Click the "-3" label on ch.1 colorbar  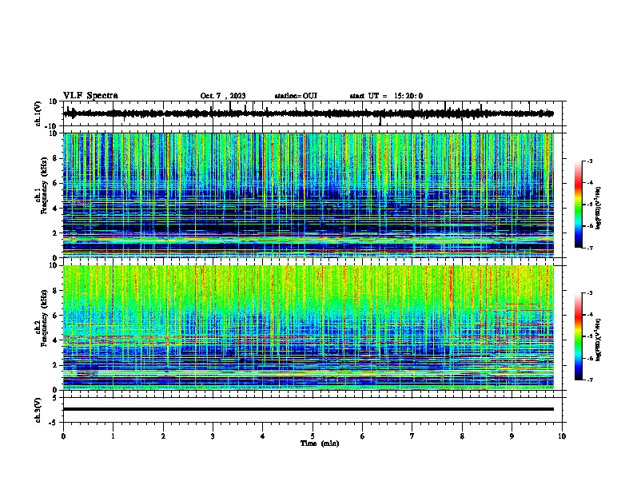(x=589, y=161)
